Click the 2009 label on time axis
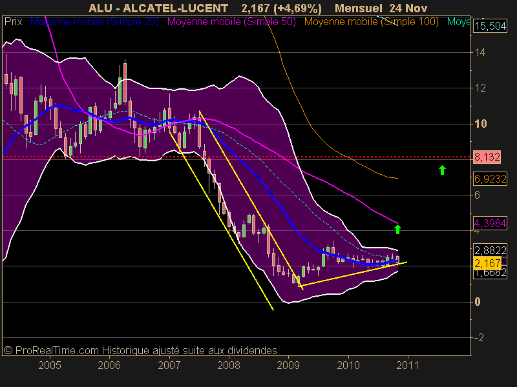517x387 pixels. point(288,365)
